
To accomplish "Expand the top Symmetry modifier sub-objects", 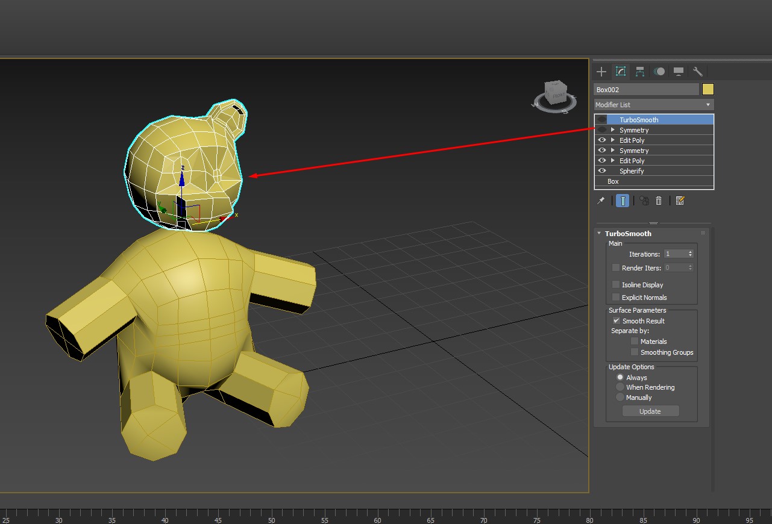I will [613, 130].
